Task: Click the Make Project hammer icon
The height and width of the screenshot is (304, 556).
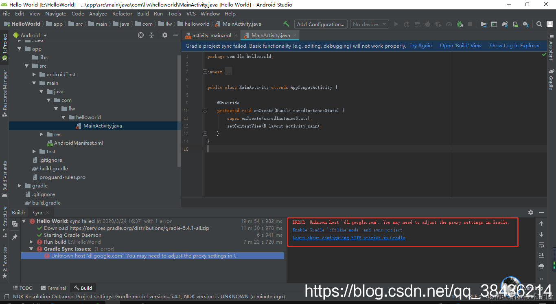Action: pos(287,24)
